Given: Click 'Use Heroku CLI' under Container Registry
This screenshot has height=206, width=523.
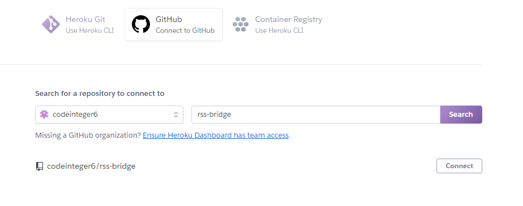Looking at the screenshot, I should pyautogui.click(x=279, y=30).
